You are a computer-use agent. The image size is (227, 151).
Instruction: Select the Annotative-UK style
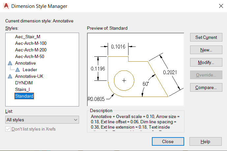click(x=29, y=76)
